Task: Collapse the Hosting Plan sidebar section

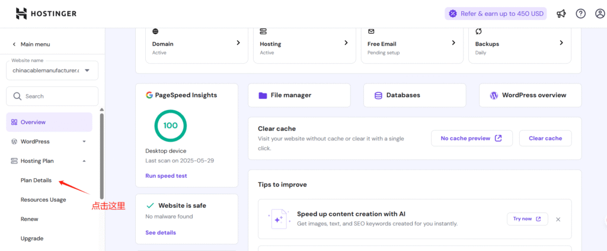Action: point(84,161)
